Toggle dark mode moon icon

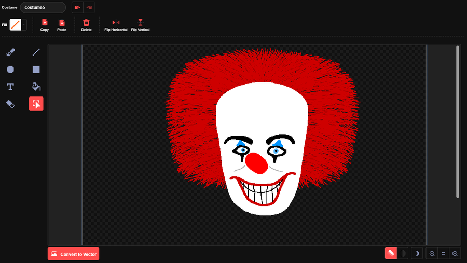417,254
